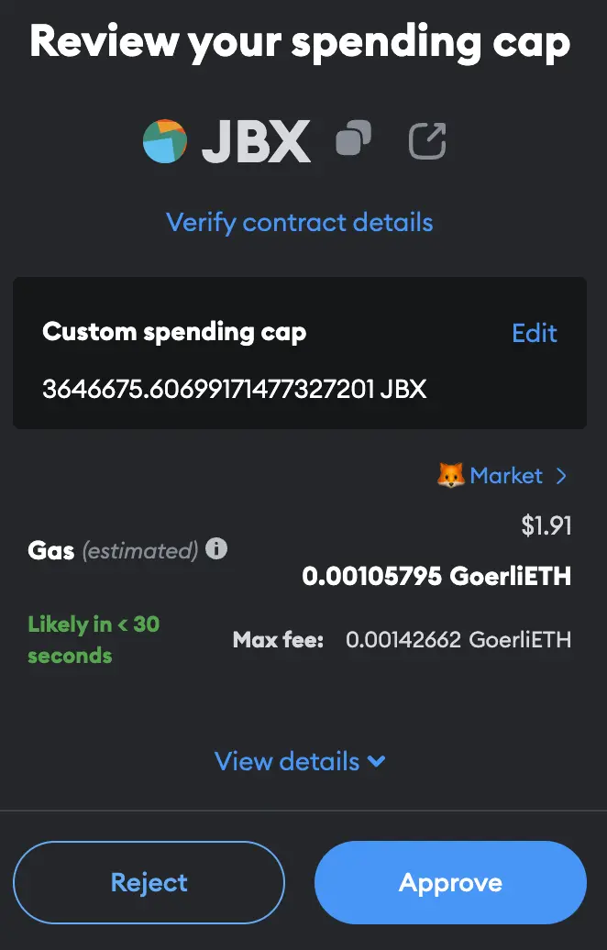Open the Market fee options chevron
Screen dimensions: 607x950
[x=562, y=475]
